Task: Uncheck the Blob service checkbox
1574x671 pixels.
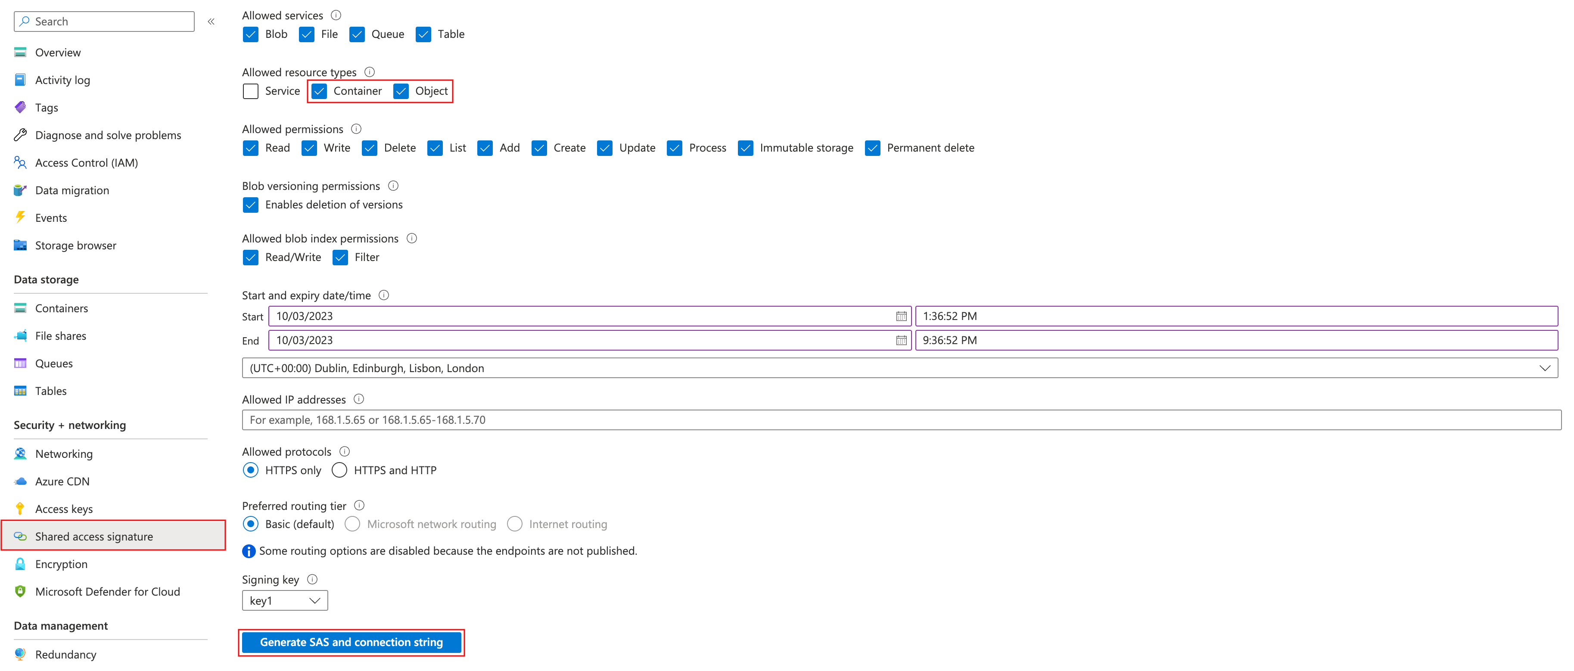Action: coord(251,34)
